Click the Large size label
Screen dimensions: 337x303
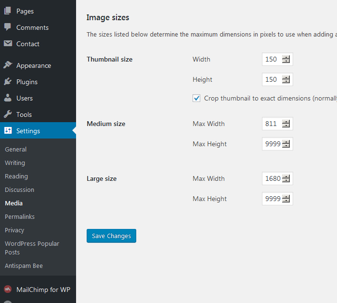pos(102,178)
